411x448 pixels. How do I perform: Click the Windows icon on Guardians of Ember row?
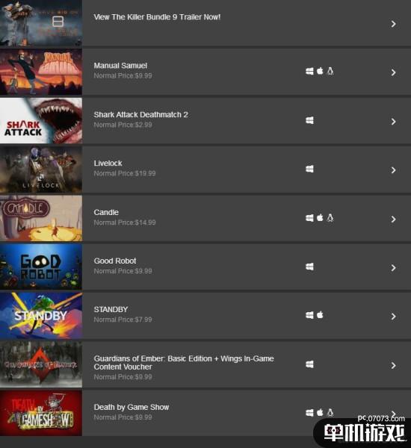tap(309, 364)
